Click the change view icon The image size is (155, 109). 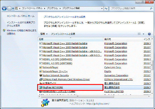point(139,34)
